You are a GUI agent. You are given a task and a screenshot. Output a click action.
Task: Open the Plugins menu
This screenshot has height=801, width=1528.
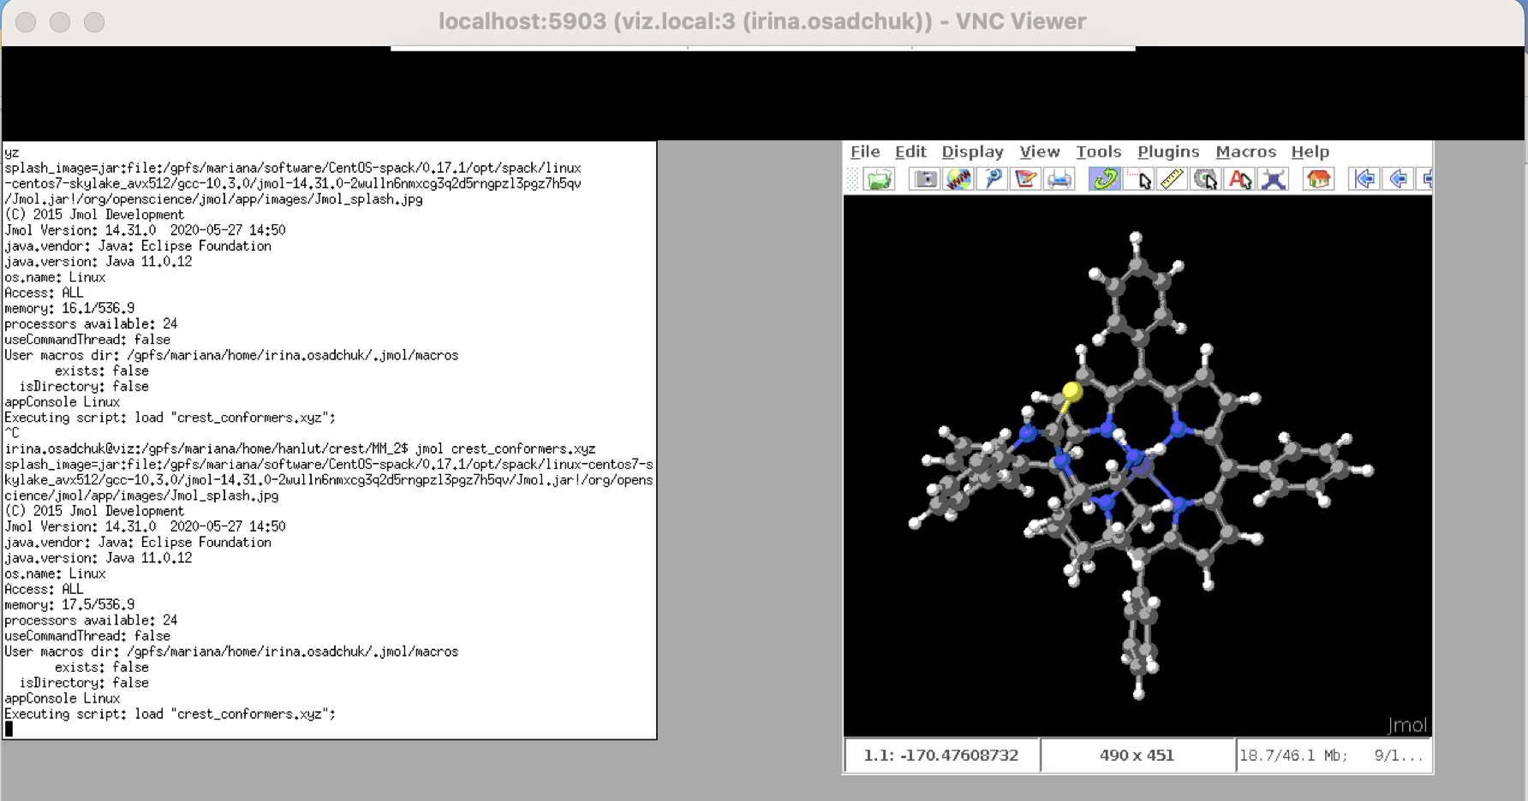pyautogui.click(x=1168, y=151)
